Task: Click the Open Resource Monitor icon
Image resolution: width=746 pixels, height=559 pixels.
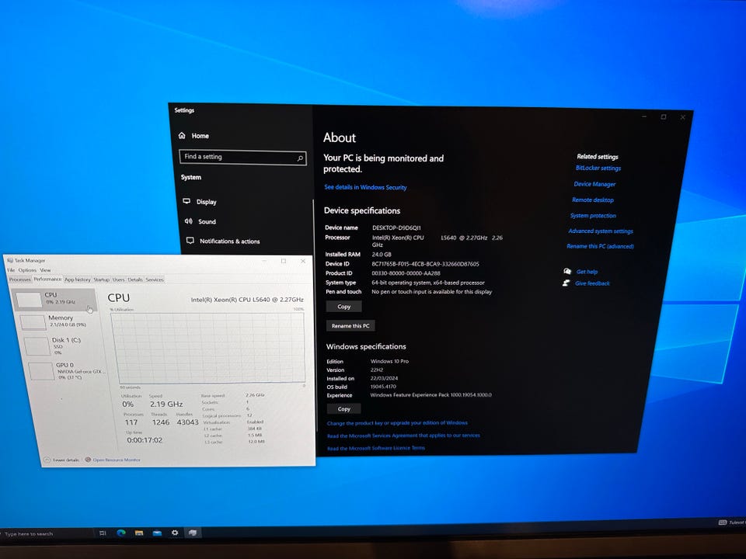Action: [x=88, y=460]
